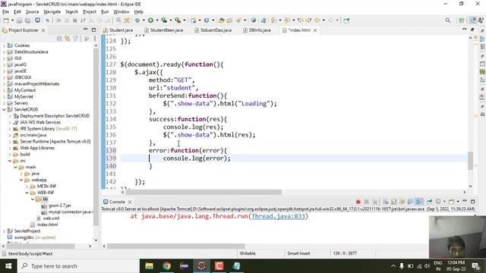
Task: Toggle Scroll Lock in Console toolbar
Action: pyautogui.click(x=394, y=202)
